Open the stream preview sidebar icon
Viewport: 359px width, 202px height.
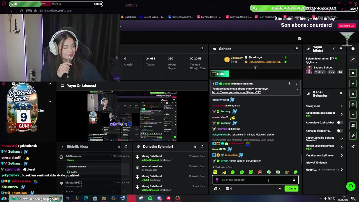click(353, 73)
